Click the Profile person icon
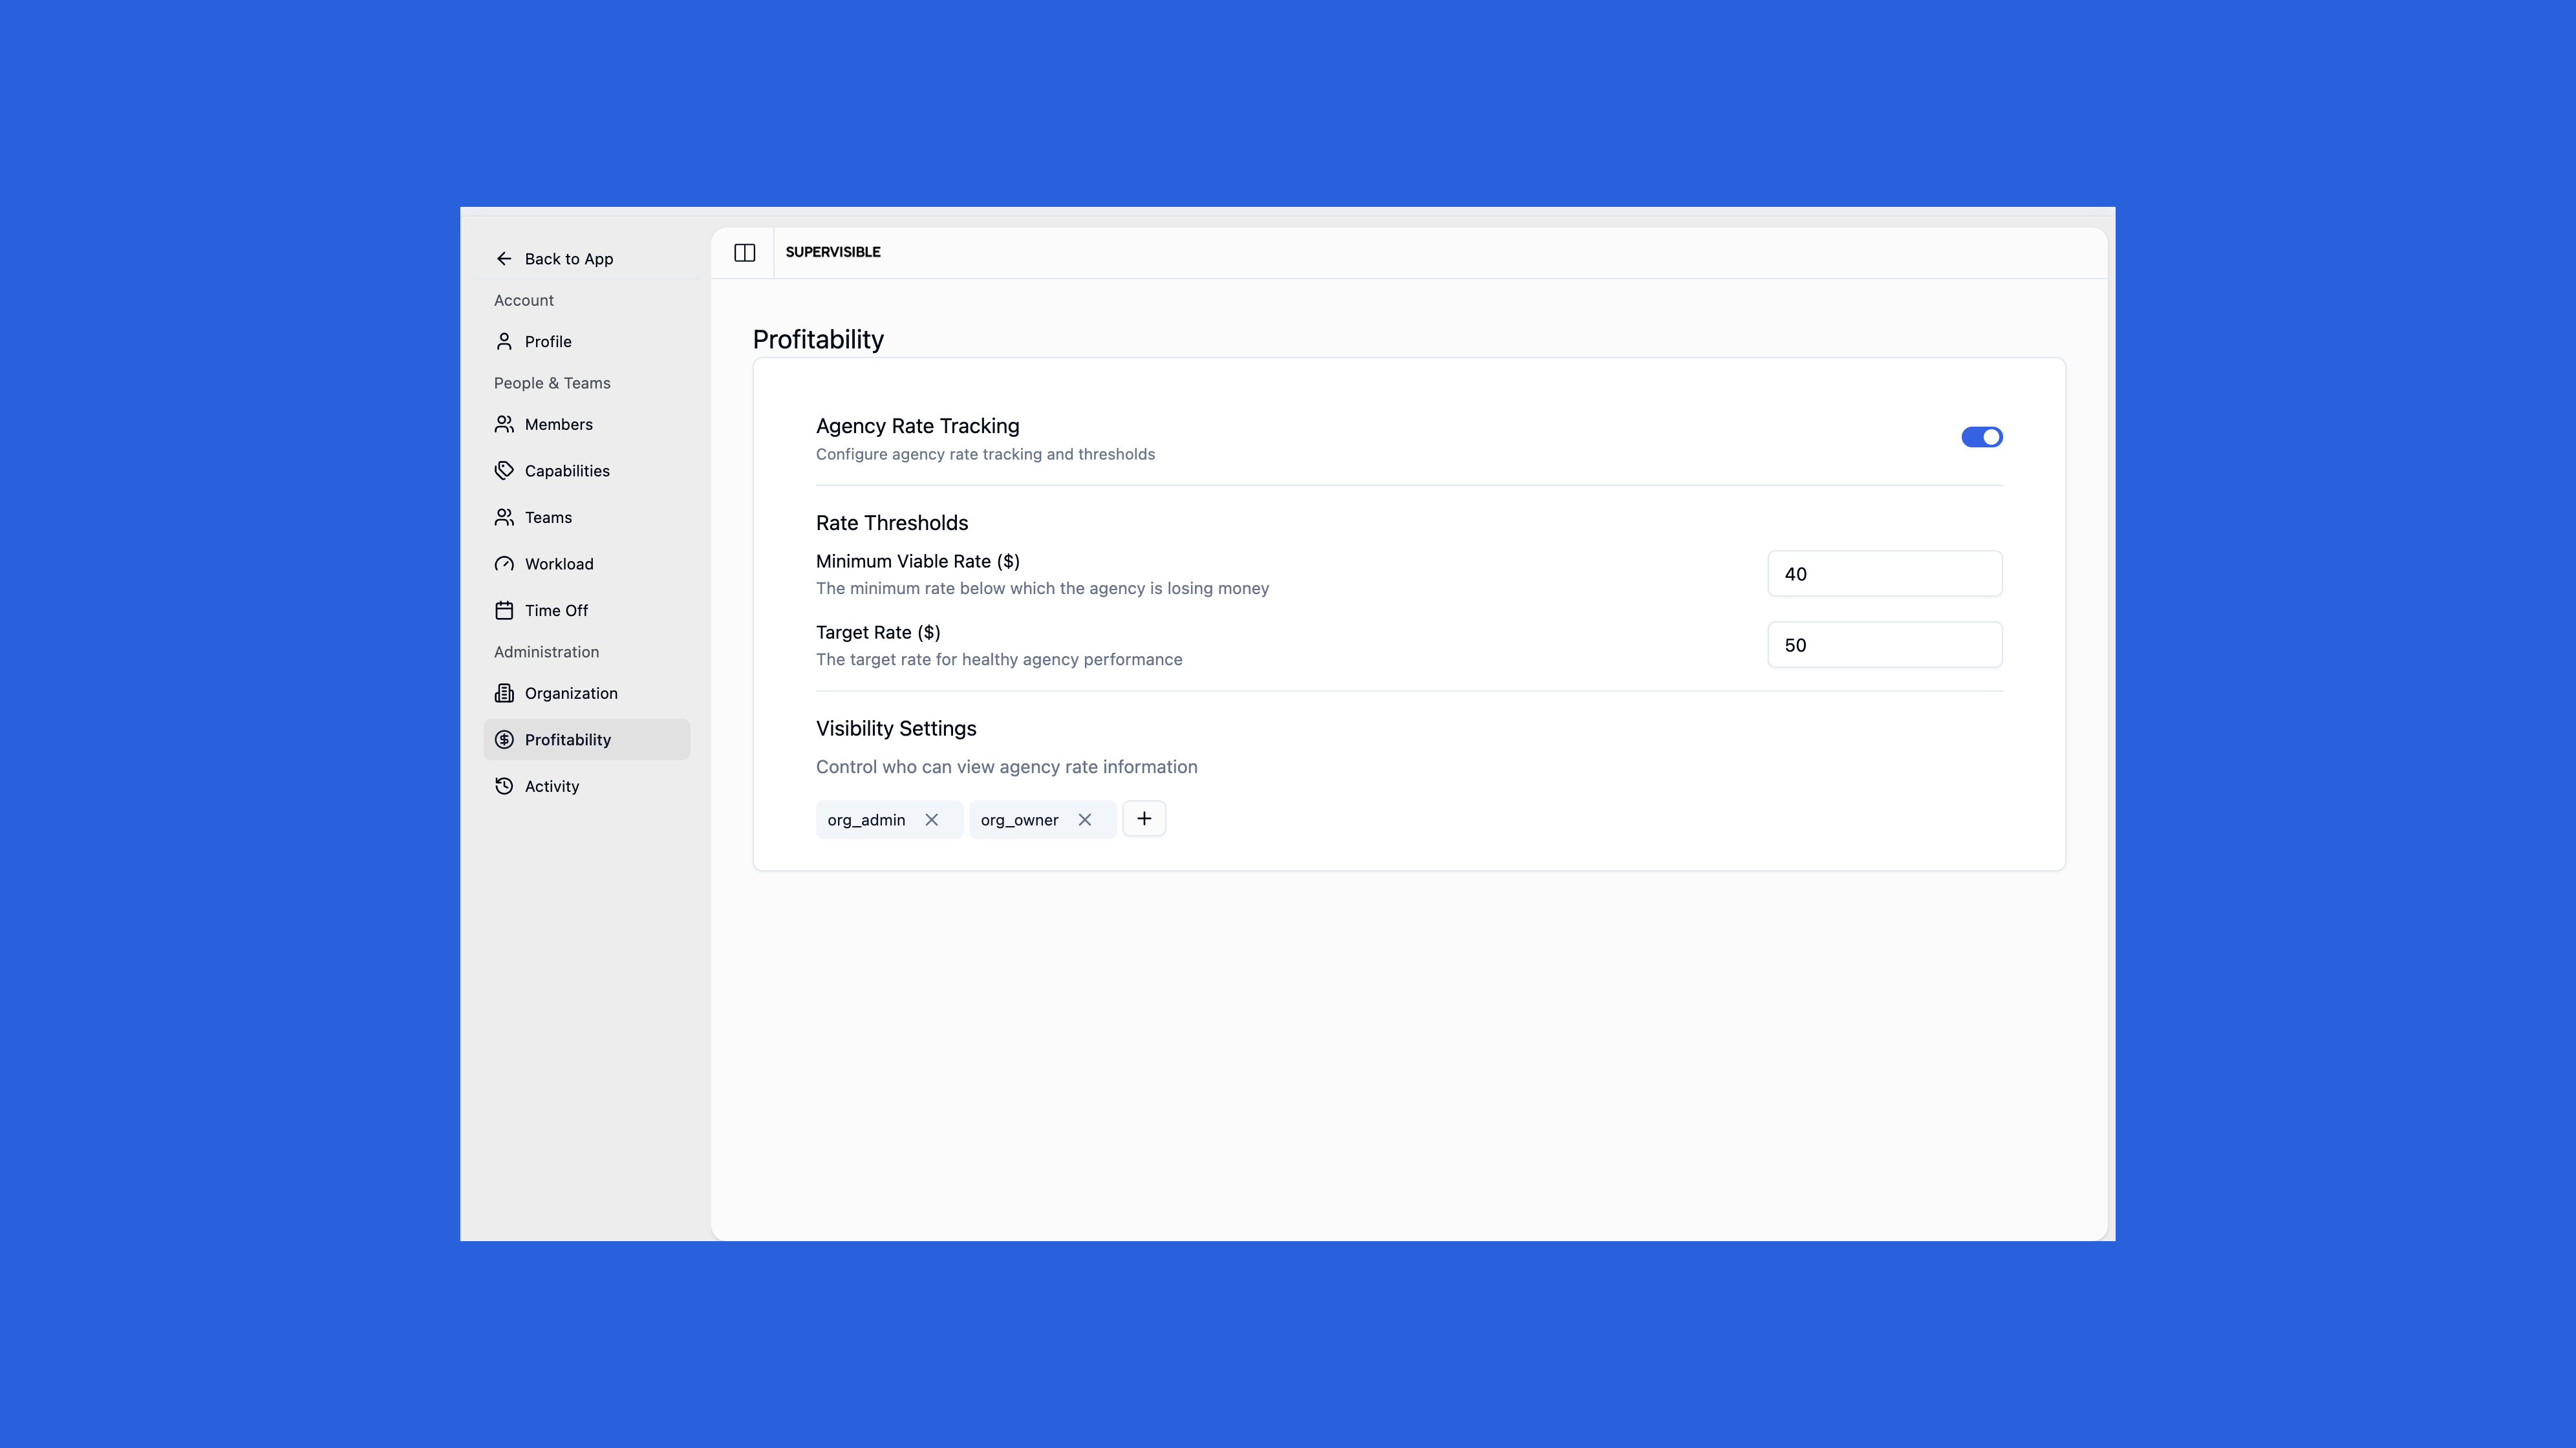2576x1448 pixels. [x=504, y=342]
